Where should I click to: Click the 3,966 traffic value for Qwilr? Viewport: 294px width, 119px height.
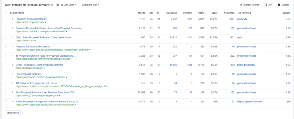[201, 37]
